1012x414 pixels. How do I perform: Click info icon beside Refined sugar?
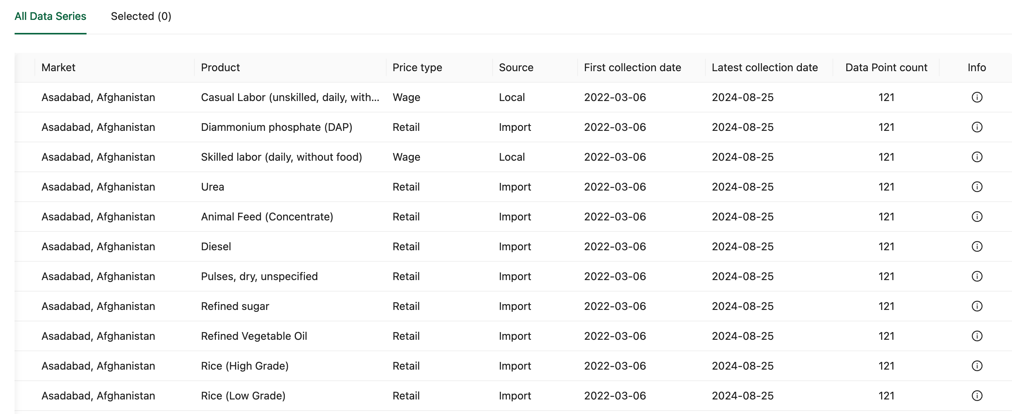tap(977, 306)
